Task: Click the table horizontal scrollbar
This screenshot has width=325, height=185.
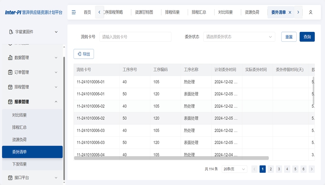Action: click(x=171, y=158)
